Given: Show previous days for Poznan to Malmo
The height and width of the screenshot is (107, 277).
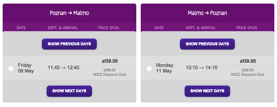Looking at the screenshot, I should pyautogui.click(x=69, y=44).
